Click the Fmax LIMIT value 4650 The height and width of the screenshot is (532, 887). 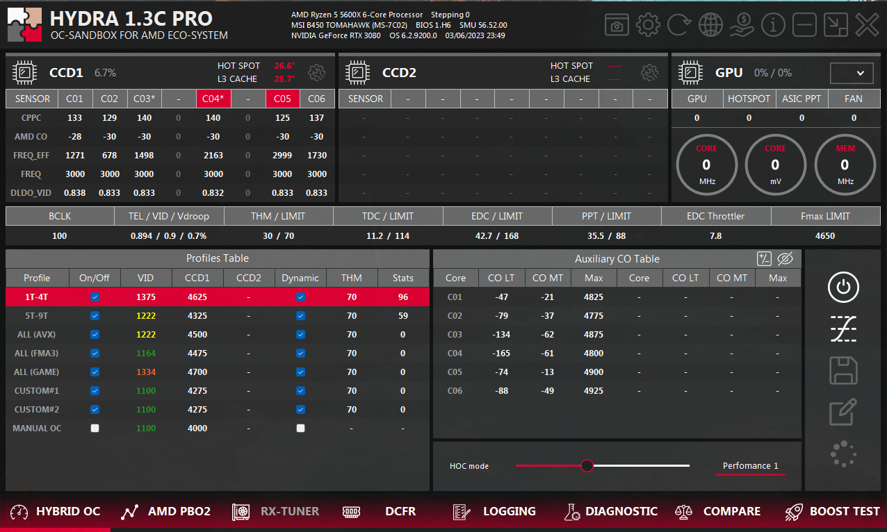825,236
